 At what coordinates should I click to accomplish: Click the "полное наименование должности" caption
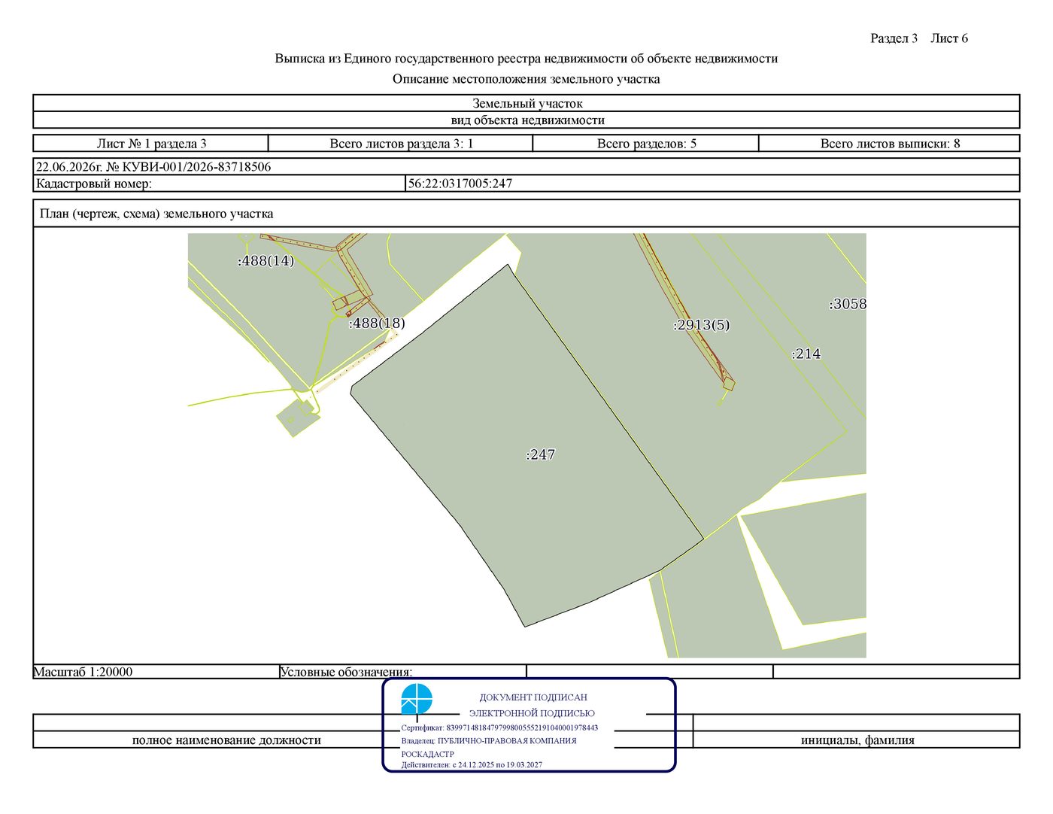226,740
